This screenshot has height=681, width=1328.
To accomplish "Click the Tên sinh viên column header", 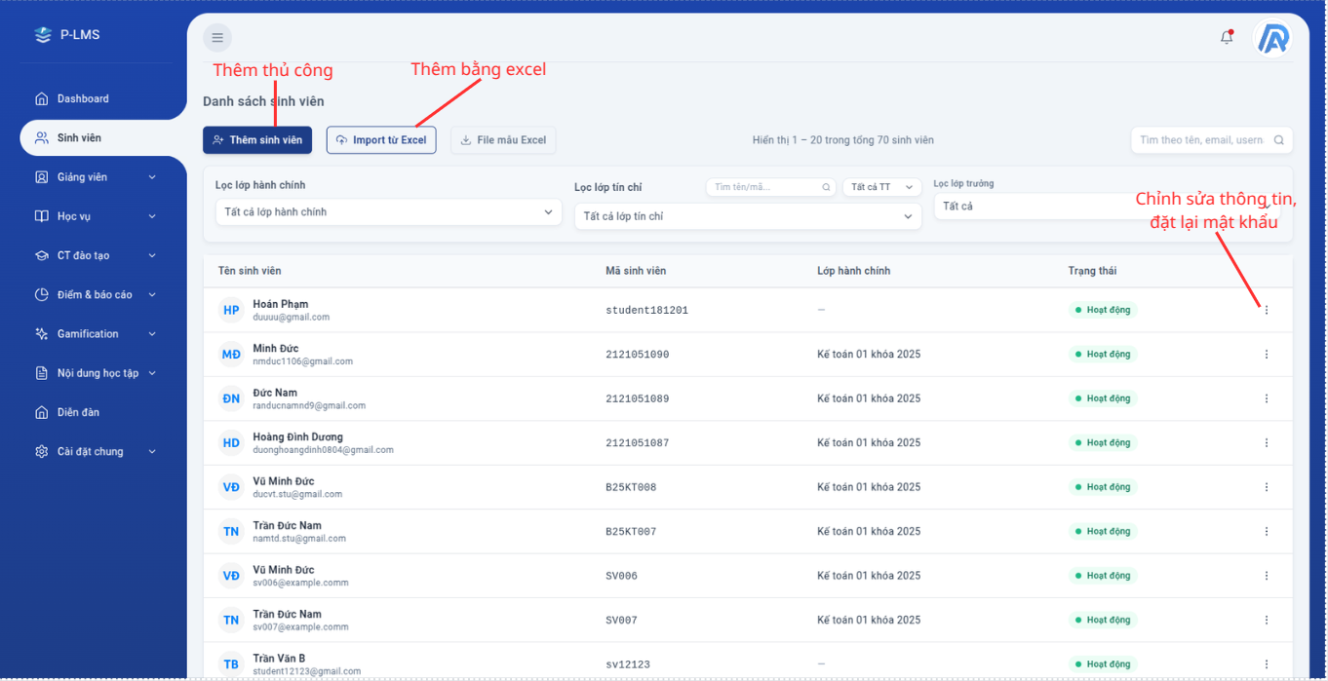I will (x=250, y=271).
